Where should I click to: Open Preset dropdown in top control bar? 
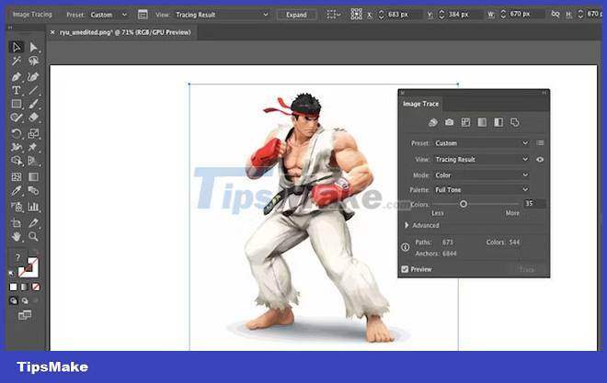coord(109,15)
